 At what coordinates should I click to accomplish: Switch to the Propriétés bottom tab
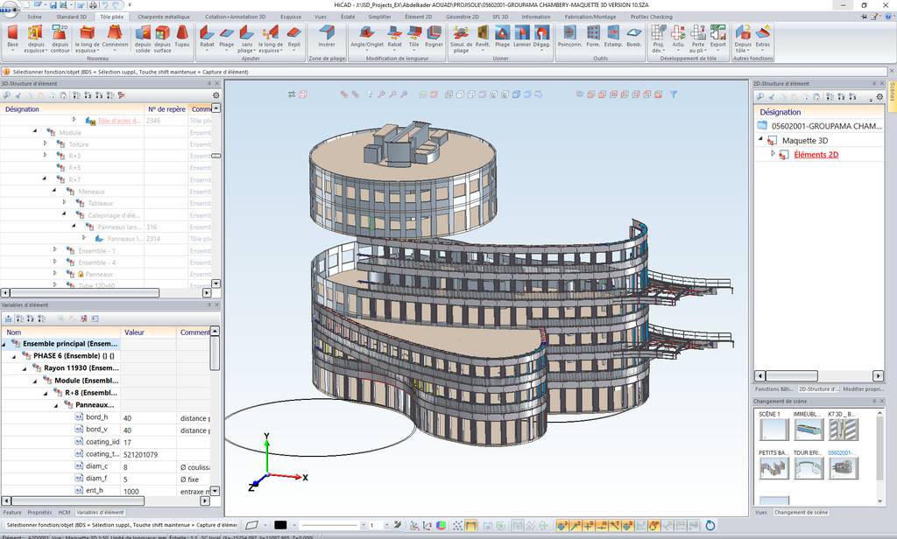click(40, 512)
